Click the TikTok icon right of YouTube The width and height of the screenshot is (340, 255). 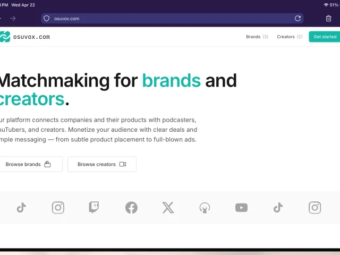tap(278, 208)
